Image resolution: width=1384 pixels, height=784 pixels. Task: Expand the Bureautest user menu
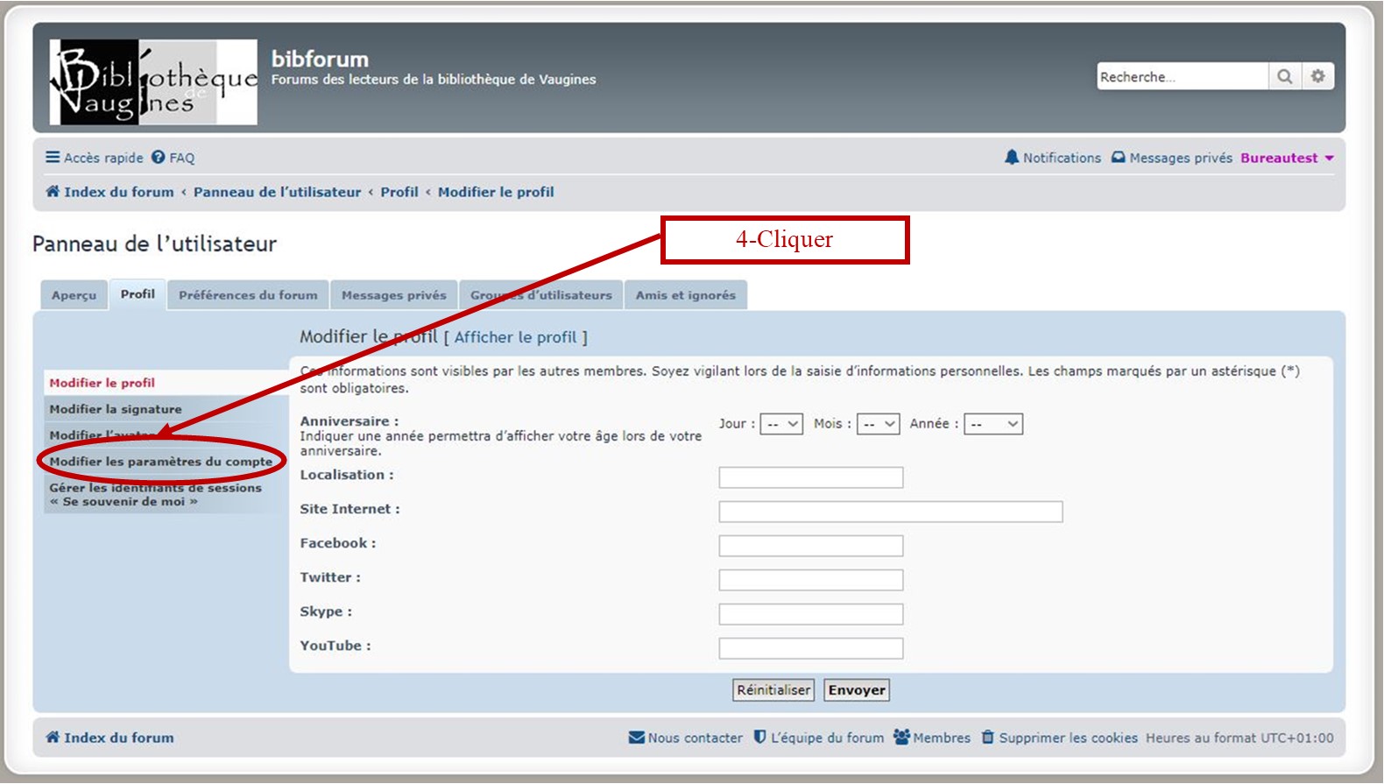coord(1287,158)
